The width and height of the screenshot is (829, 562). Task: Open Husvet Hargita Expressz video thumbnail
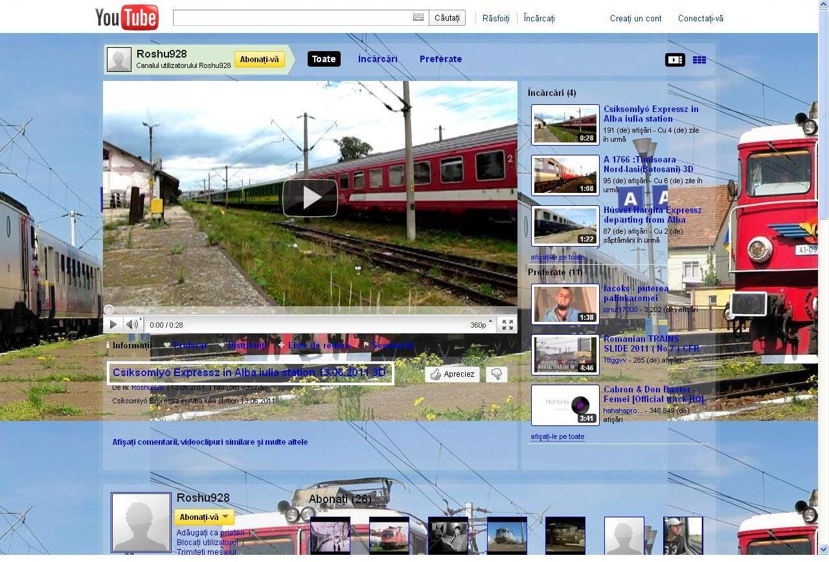(x=565, y=225)
